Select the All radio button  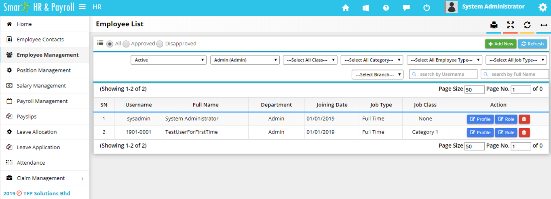(x=110, y=44)
